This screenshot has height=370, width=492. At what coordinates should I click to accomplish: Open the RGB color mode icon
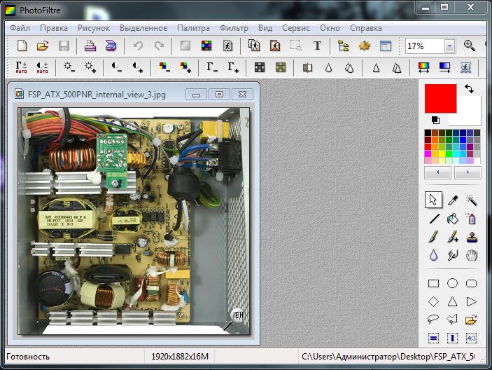(x=206, y=46)
